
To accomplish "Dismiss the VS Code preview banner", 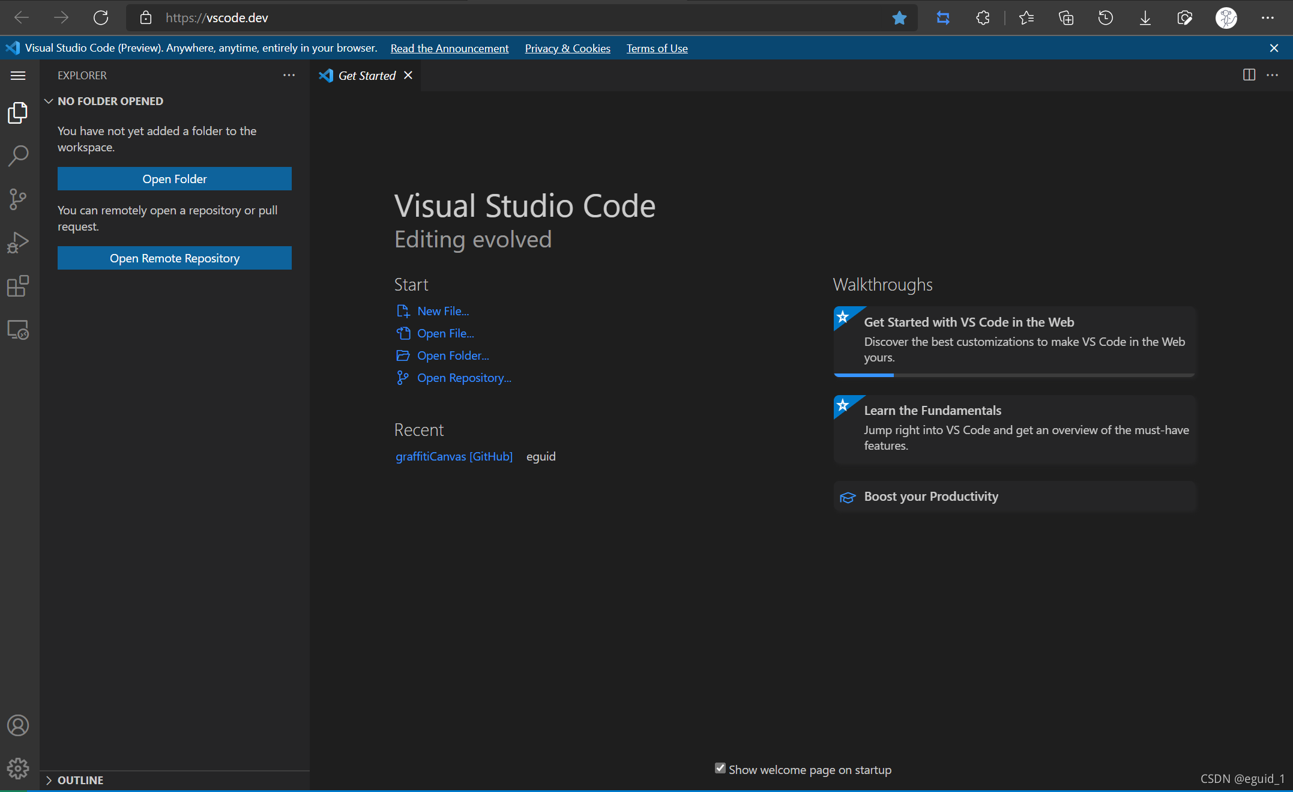I will 1274,48.
